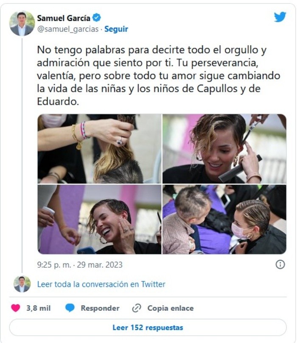Click the blue verified badge icon
This screenshot has height=343, width=297.
tap(97, 18)
